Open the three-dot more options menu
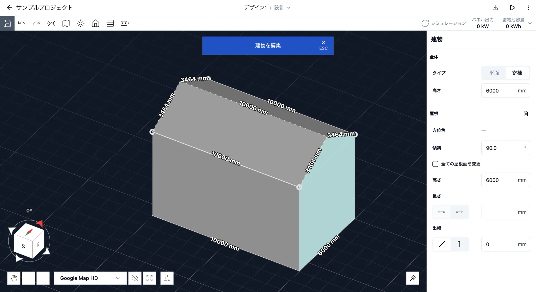 coord(528,8)
